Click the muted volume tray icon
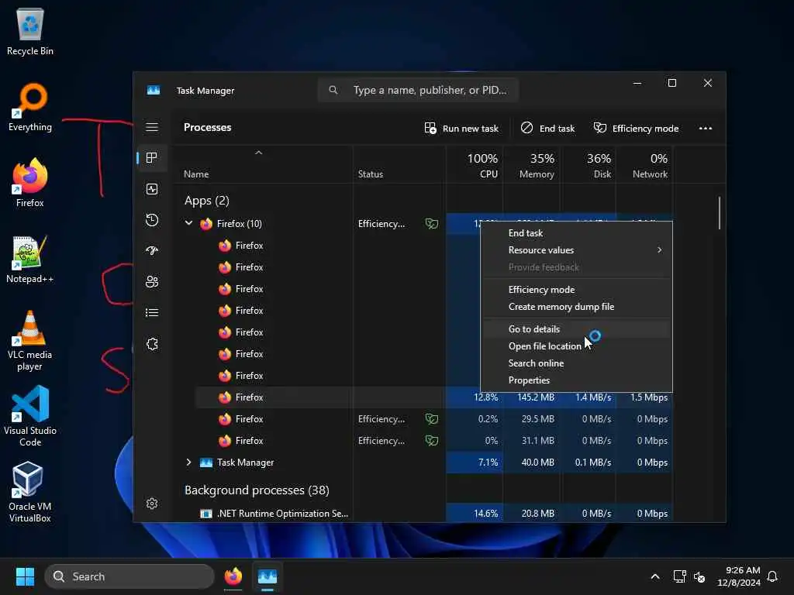Image resolution: width=794 pixels, height=595 pixels. [x=700, y=576]
